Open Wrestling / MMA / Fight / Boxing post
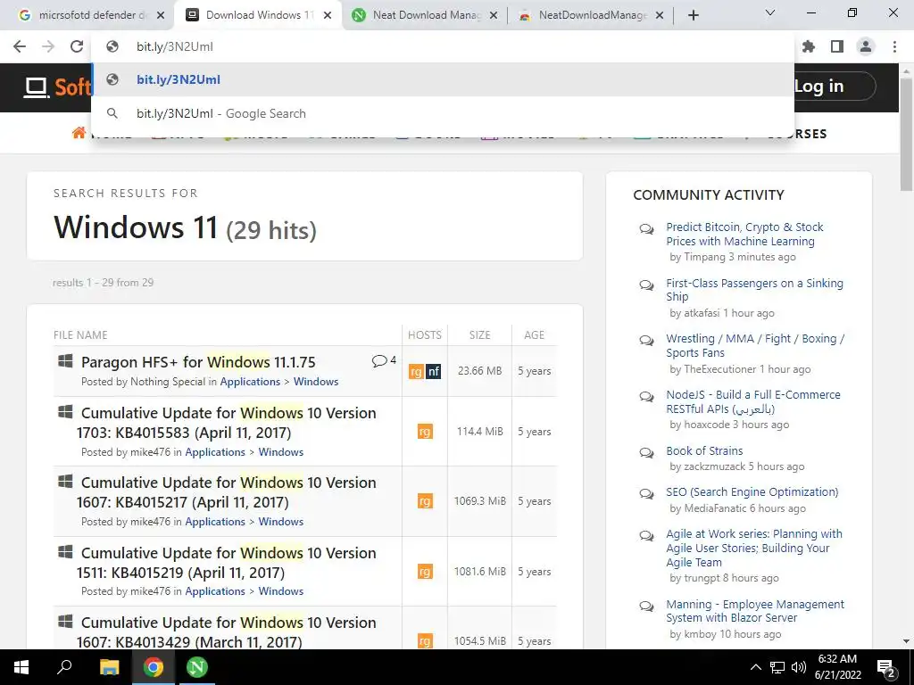Image resolution: width=914 pixels, height=685 pixels. (x=755, y=345)
